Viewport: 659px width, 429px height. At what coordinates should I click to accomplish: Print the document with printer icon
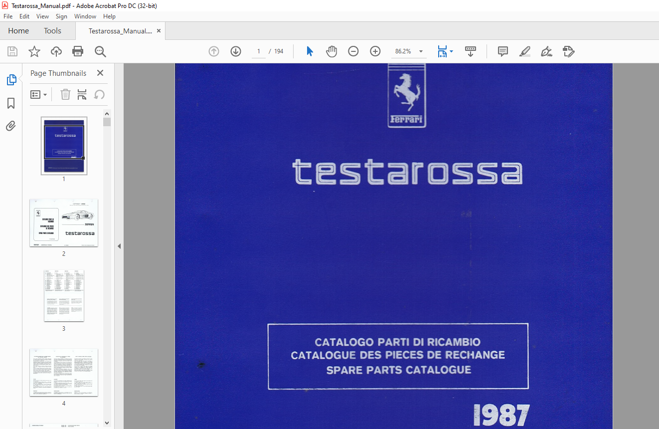pyautogui.click(x=78, y=51)
